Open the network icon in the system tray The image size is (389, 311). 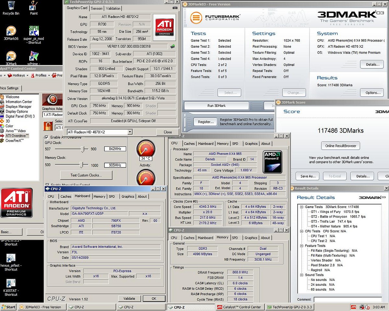[x=361, y=307]
